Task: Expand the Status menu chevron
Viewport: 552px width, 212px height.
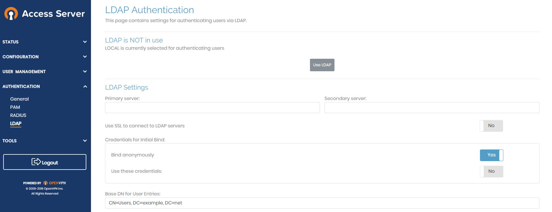Action: 85,42
